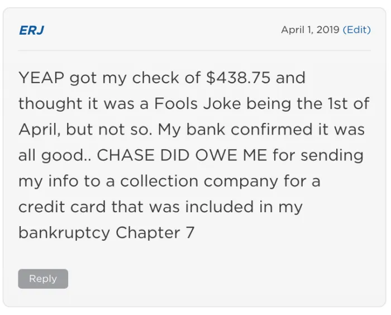Click the word YEAP in the comment
Screen dimensions: 391x315
(x=41, y=78)
